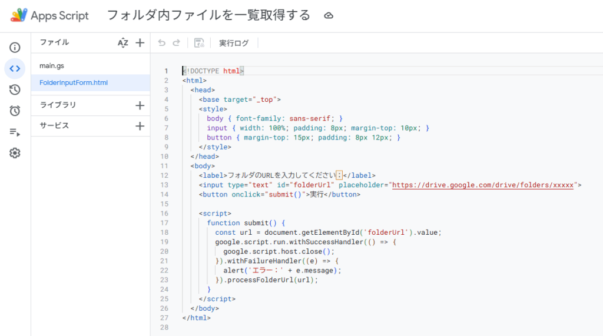This screenshot has height=336, width=603.
Task: Click the plus icon to add file
Action: 140,42
